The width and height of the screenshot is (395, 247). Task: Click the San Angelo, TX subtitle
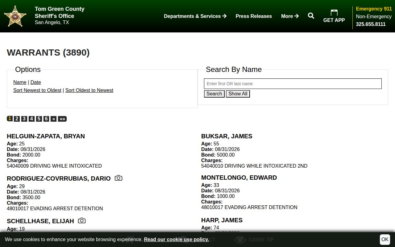(x=52, y=23)
